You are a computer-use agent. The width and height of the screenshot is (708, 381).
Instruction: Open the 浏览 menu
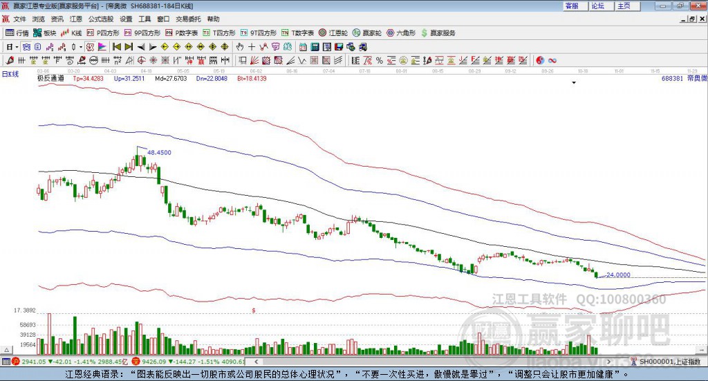pyautogui.click(x=39, y=19)
